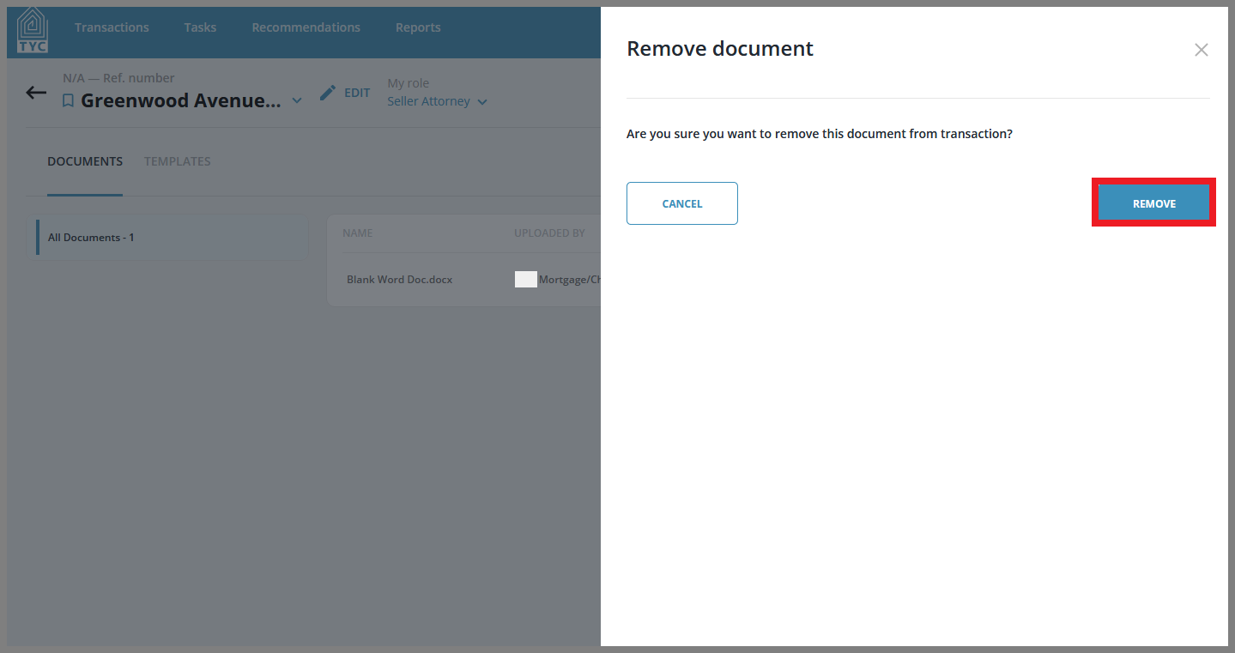The height and width of the screenshot is (653, 1235).
Task: Click the EDIT link
Action: [x=357, y=93]
